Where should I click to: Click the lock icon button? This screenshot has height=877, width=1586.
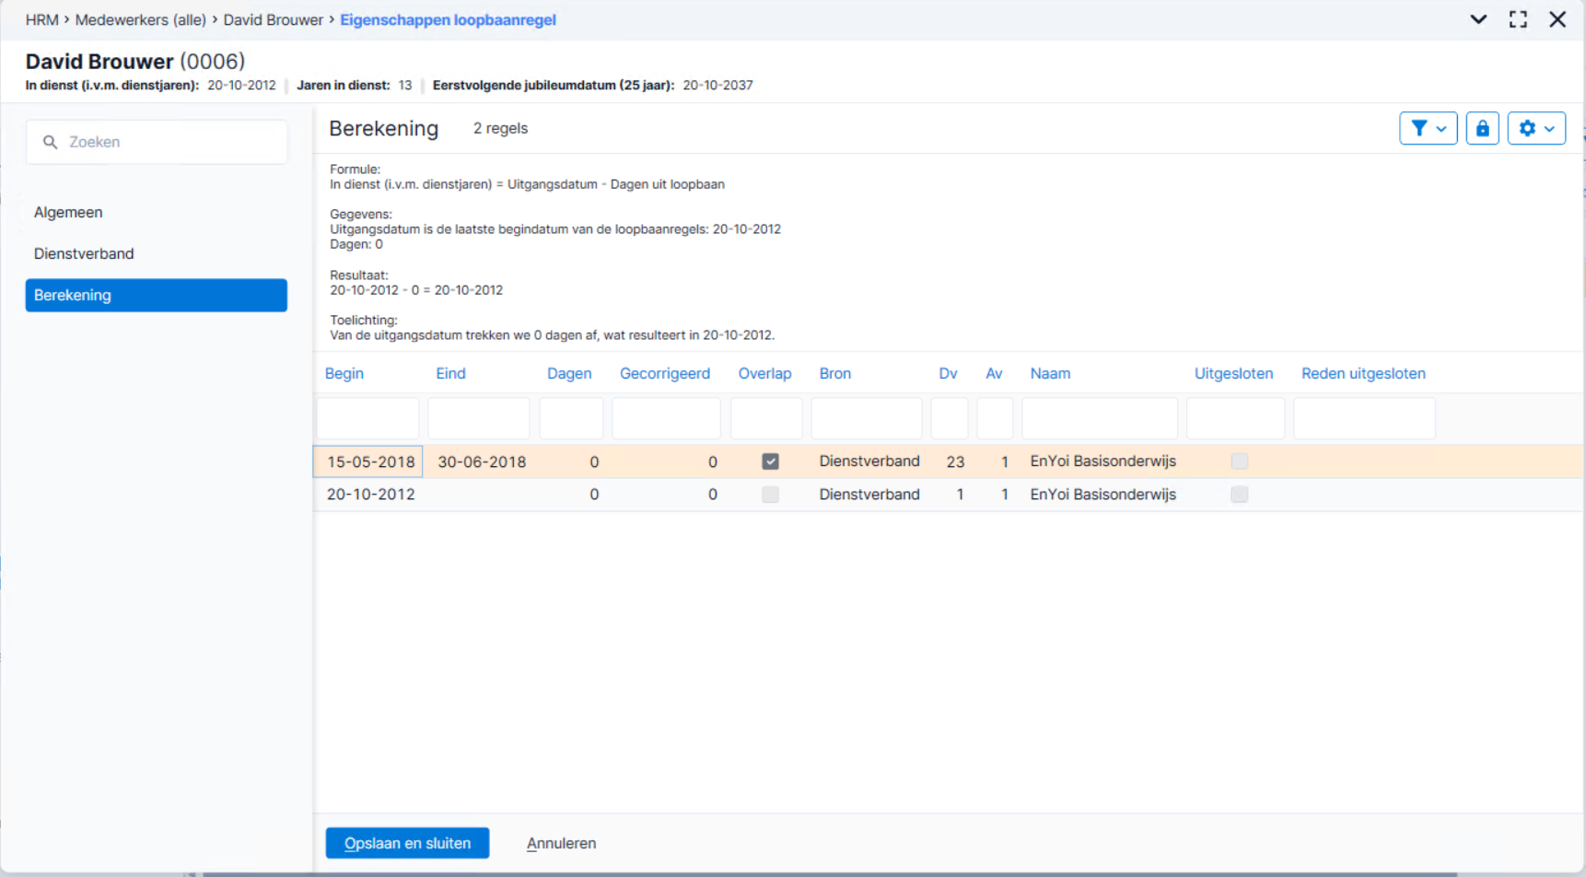pos(1482,129)
